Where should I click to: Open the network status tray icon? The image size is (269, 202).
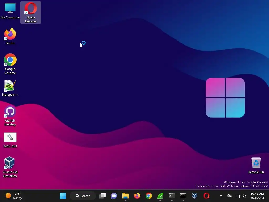click(x=238, y=196)
